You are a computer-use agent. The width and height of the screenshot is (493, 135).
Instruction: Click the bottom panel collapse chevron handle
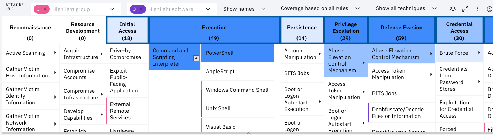click(x=248, y=133)
